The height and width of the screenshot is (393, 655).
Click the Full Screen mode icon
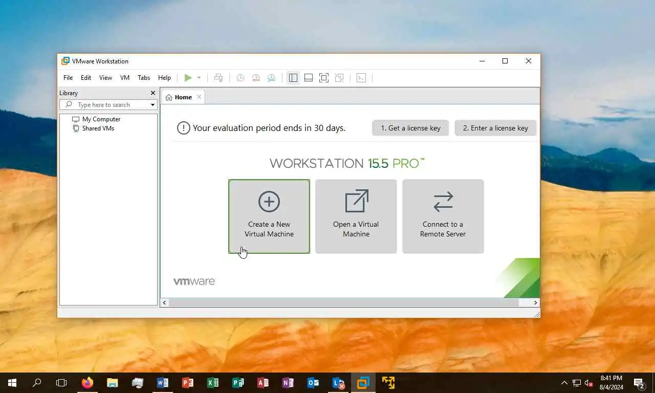(x=324, y=78)
